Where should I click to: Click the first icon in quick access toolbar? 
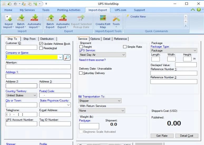click(x=4, y=4)
